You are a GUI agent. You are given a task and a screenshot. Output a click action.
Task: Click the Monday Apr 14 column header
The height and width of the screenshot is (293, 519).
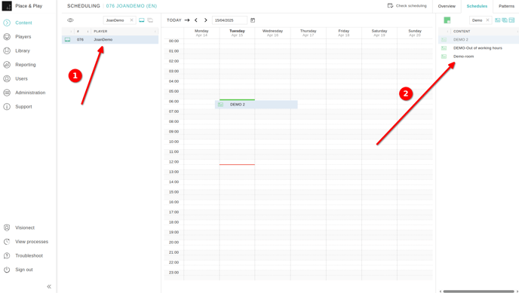(x=201, y=33)
